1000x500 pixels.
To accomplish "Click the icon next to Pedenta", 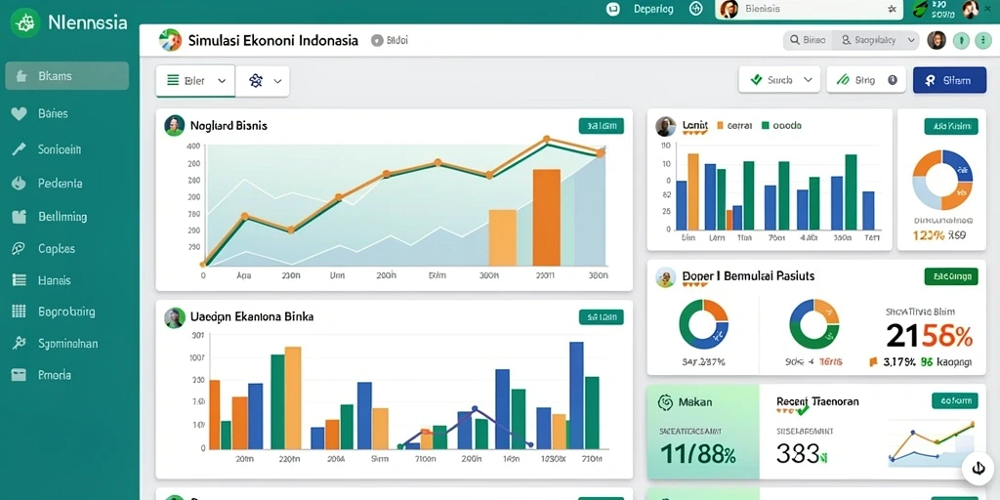I will 20,183.
